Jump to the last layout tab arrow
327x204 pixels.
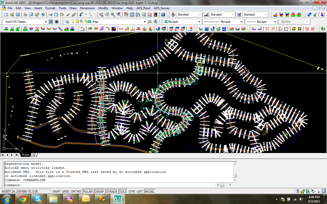[x=17, y=155]
